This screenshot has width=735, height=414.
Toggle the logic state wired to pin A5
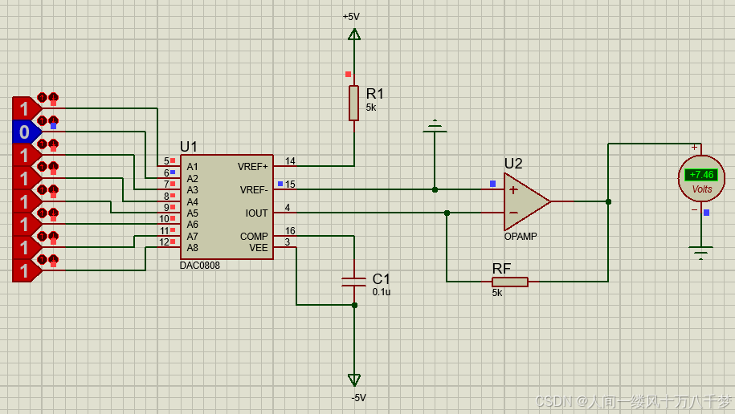coord(26,201)
